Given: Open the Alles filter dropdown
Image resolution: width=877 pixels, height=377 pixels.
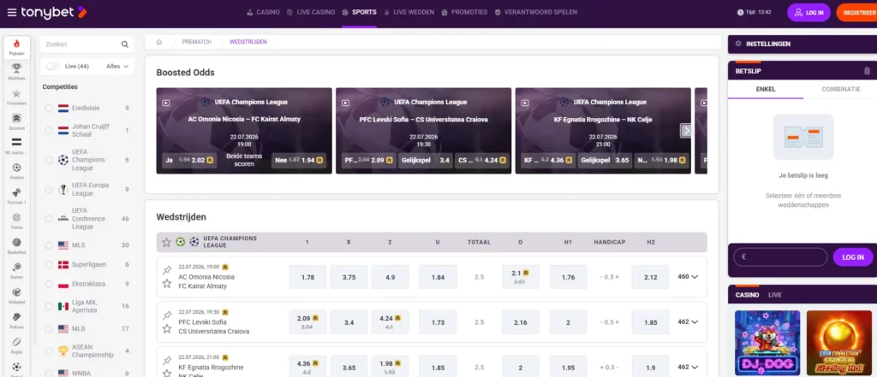Looking at the screenshot, I should click(117, 66).
